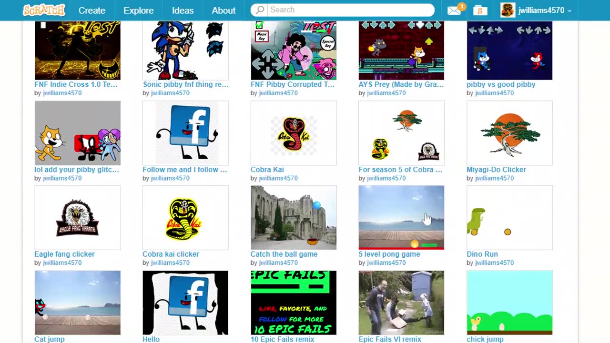Click Eagle fang clicker title link
The image size is (610, 343).
64,254
